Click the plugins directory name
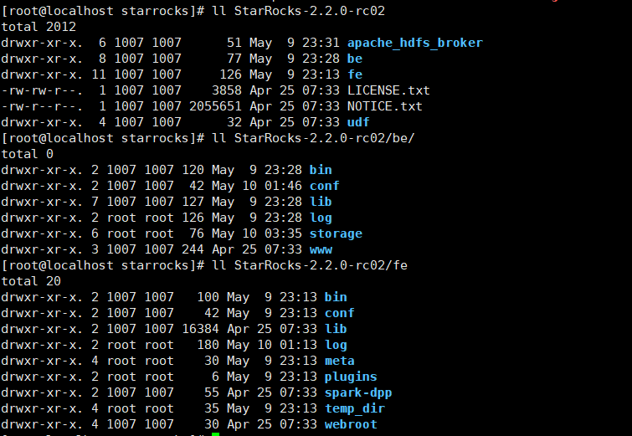Image resolution: width=632 pixels, height=436 pixels. pyautogui.click(x=351, y=377)
